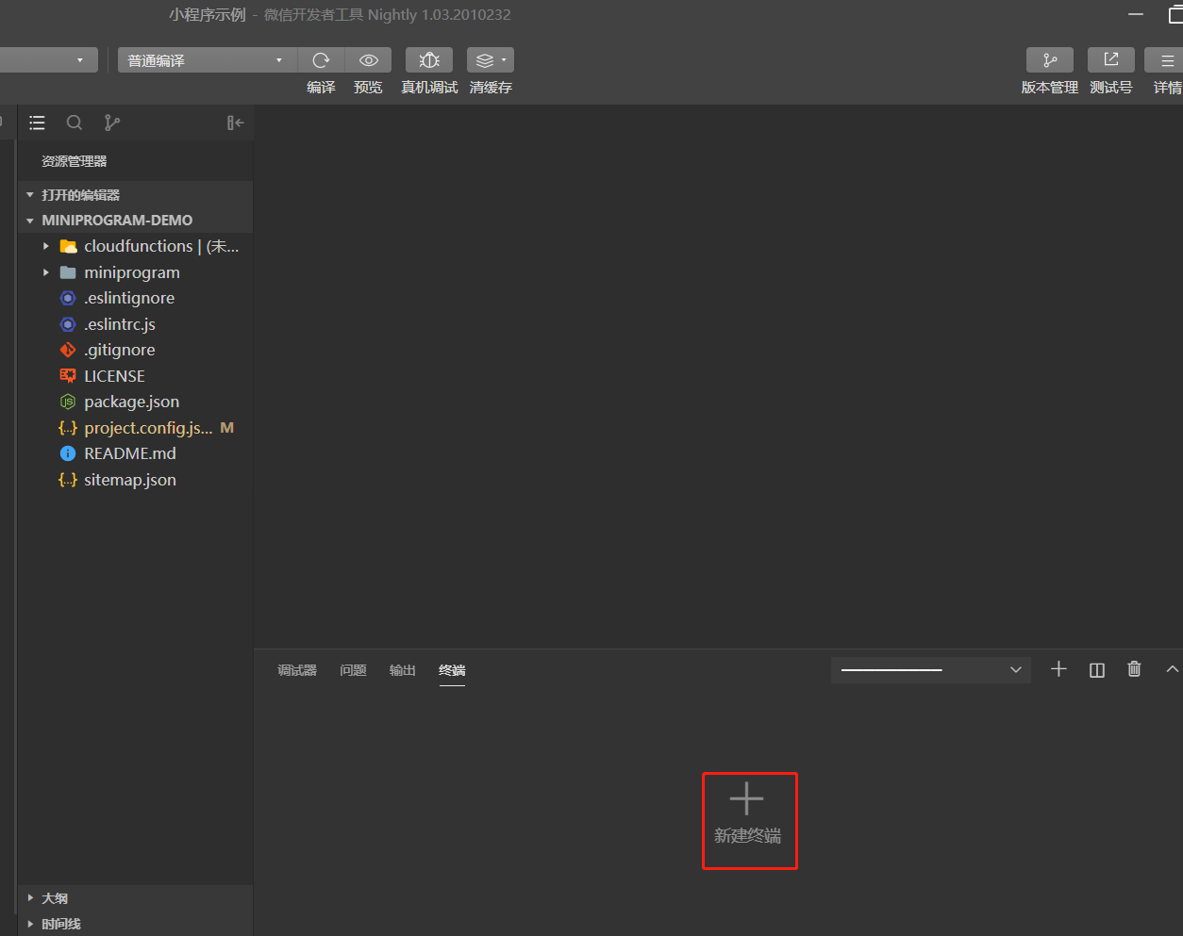This screenshot has width=1183, height=936.
Task: Click the 测试号 label
Action: pyautogui.click(x=1111, y=88)
